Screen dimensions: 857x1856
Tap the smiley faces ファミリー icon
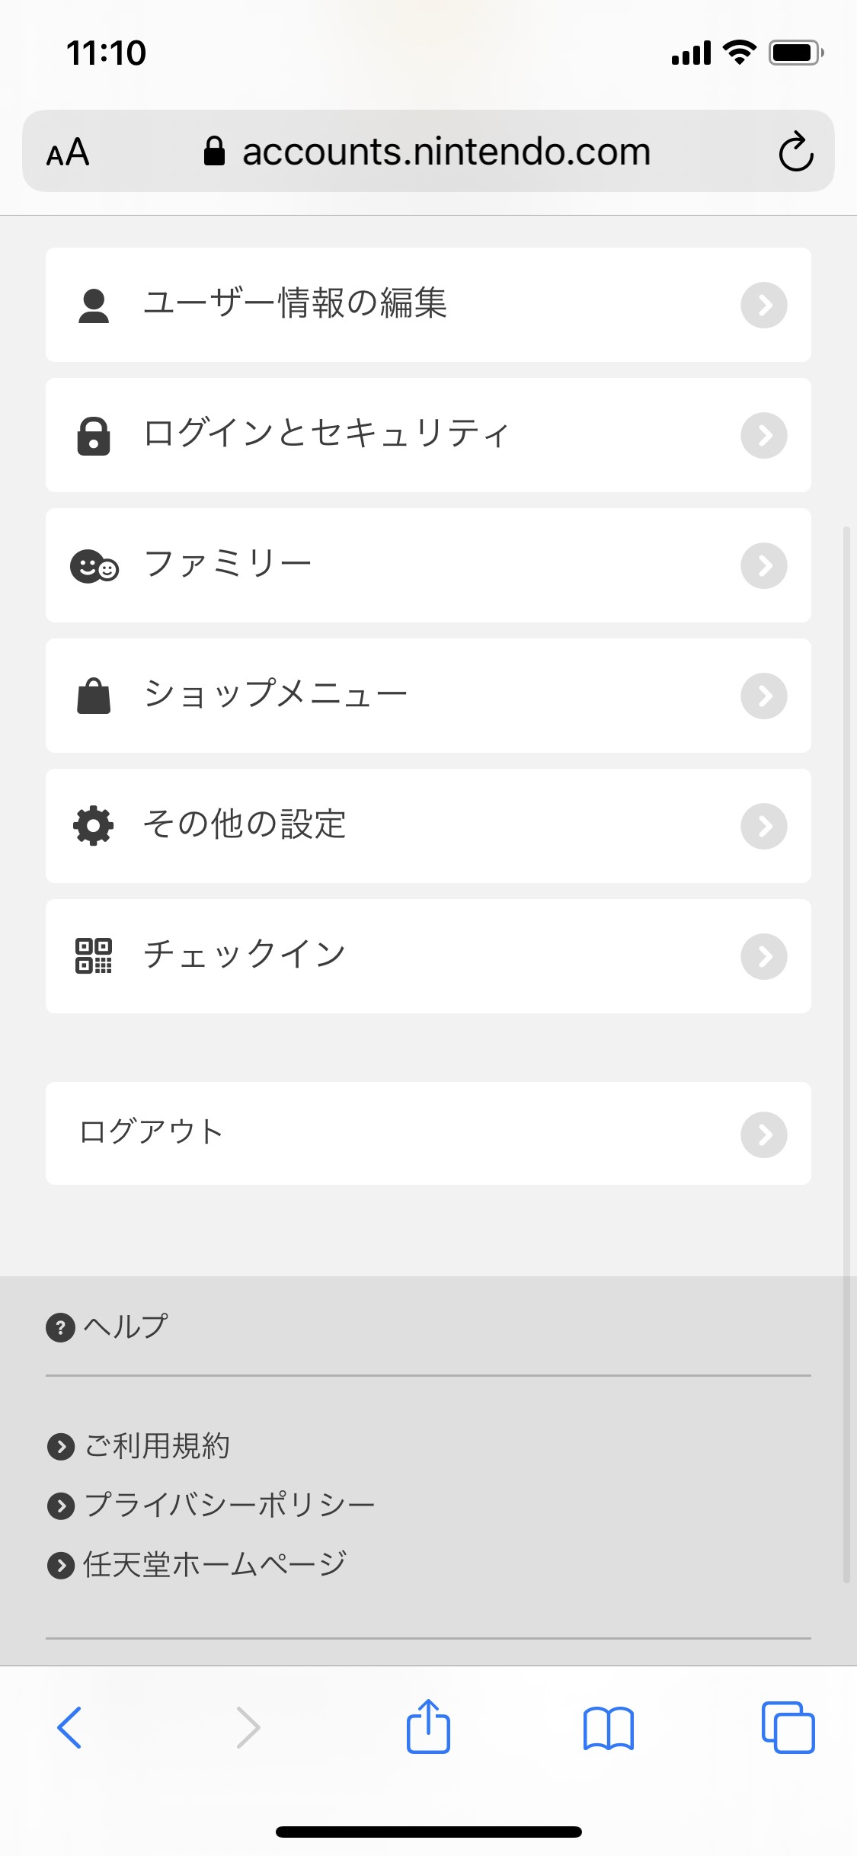pyautogui.click(x=94, y=566)
